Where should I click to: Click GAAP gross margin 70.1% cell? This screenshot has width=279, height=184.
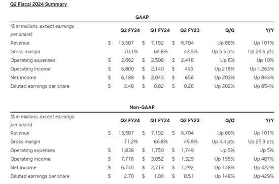[x=131, y=52]
